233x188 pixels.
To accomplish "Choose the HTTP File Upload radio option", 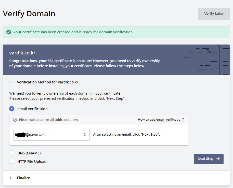I will pos(12,161).
